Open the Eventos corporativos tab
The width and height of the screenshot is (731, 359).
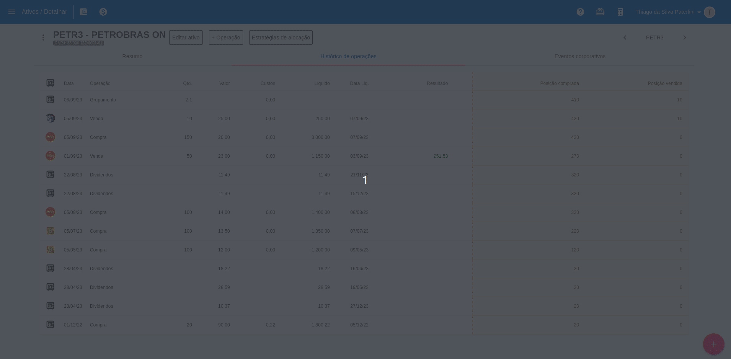tap(580, 56)
